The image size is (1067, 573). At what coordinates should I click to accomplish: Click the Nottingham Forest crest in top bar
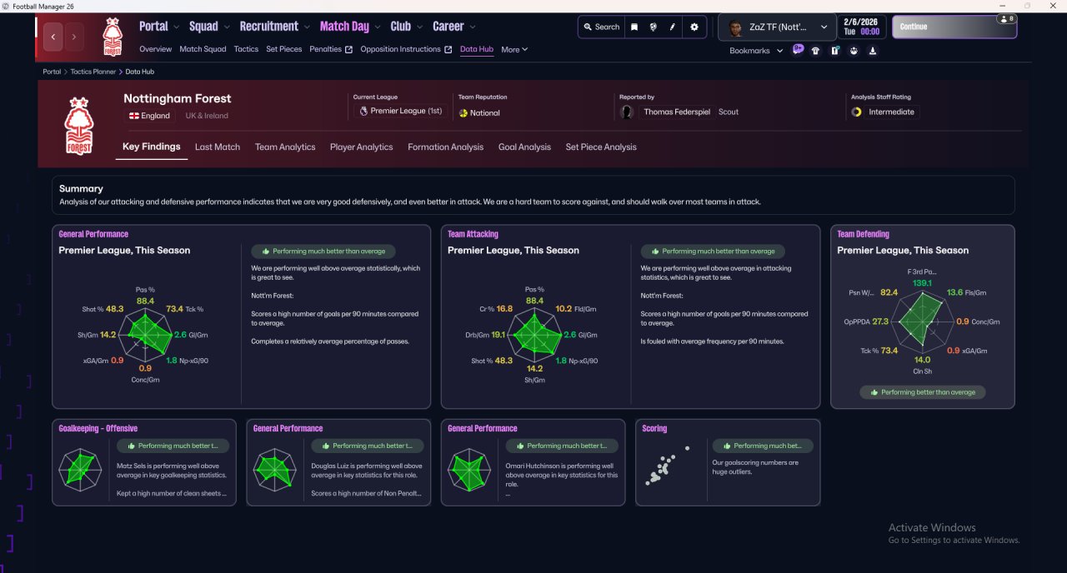[x=112, y=37]
